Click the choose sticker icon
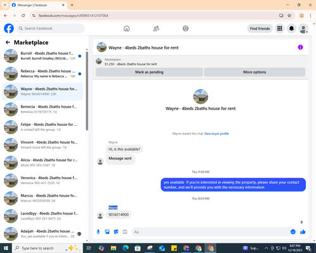 click(x=116, y=232)
